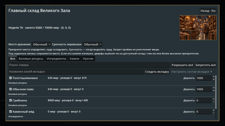225x126 pixels.
Task: Click the warehouse illustration thumbnail
Action: [198, 28]
